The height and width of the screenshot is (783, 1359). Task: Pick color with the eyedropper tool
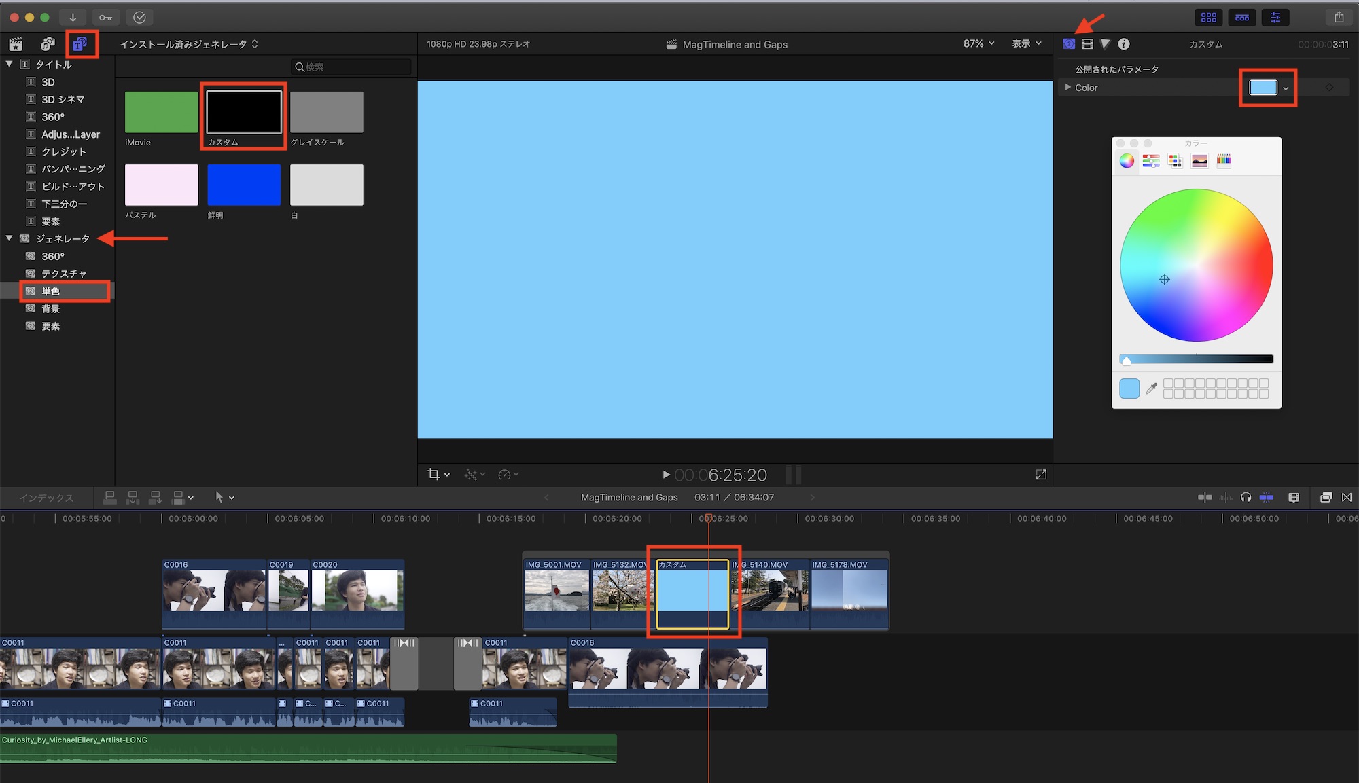[1151, 388]
